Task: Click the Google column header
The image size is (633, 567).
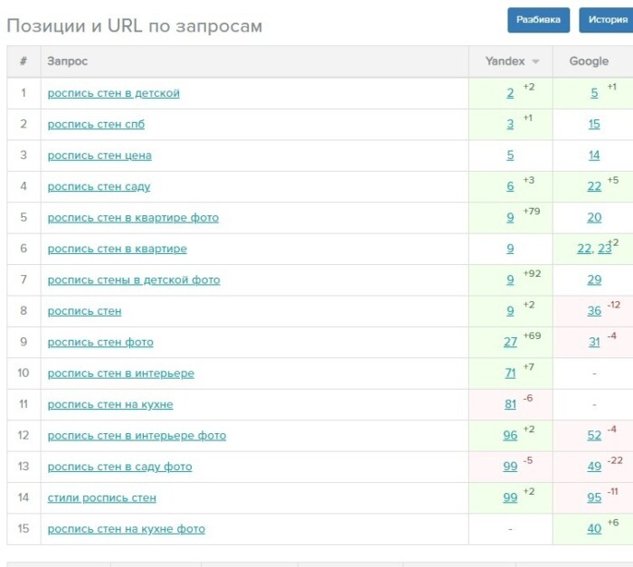Action: coord(589,61)
